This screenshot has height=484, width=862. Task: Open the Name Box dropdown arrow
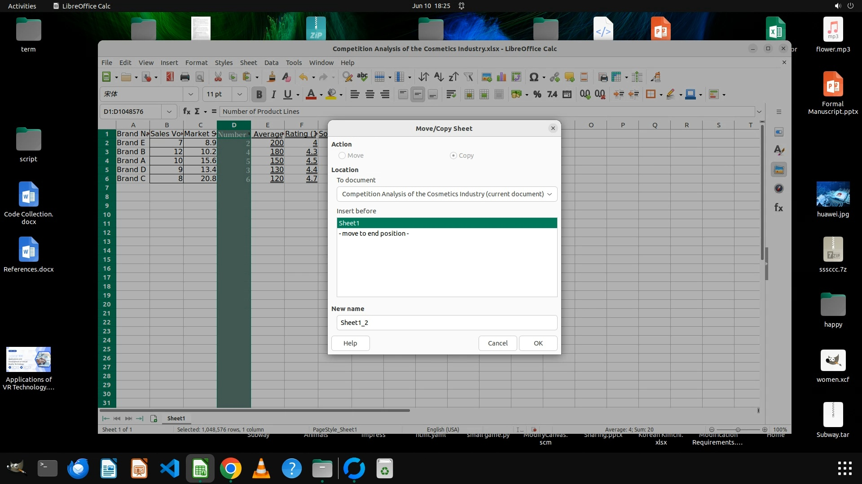tap(169, 112)
